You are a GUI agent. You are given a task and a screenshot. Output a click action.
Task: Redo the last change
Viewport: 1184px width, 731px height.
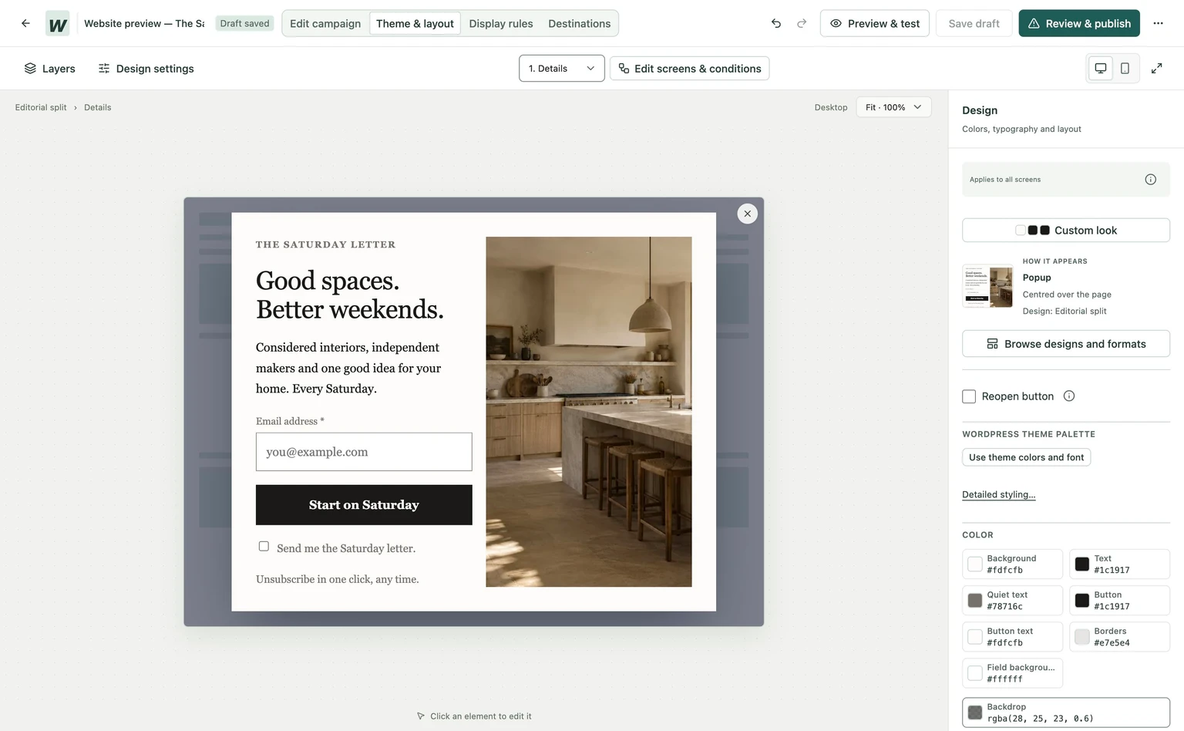(802, 23)
